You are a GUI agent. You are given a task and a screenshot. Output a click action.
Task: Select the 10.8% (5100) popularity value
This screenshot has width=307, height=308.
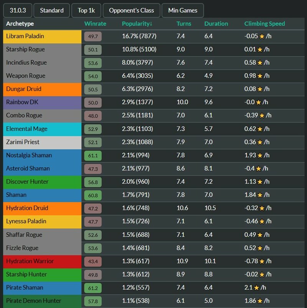[139, 49]
